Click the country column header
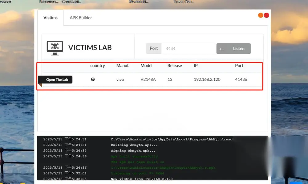Screen dimensions: 308x184 click(x=97, y=66)
